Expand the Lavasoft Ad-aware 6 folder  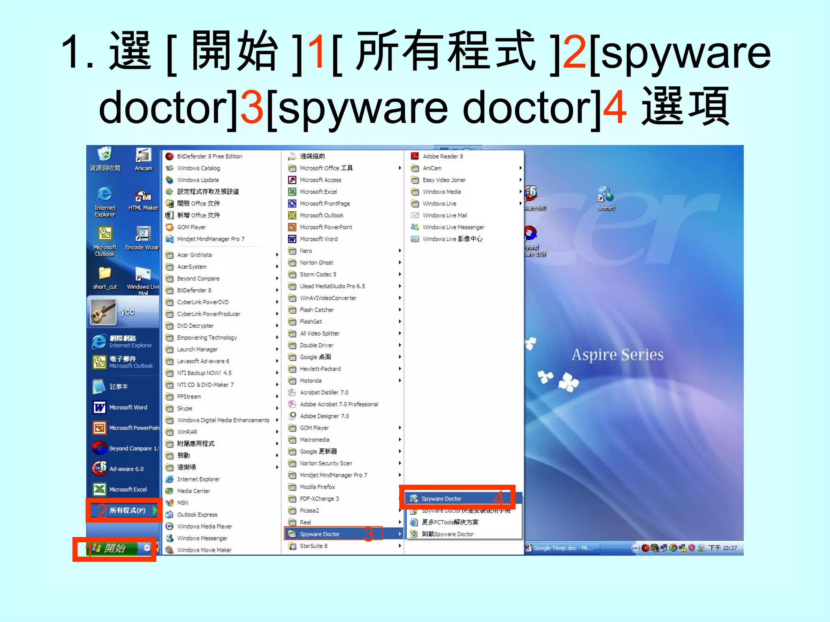coord(221,361)
